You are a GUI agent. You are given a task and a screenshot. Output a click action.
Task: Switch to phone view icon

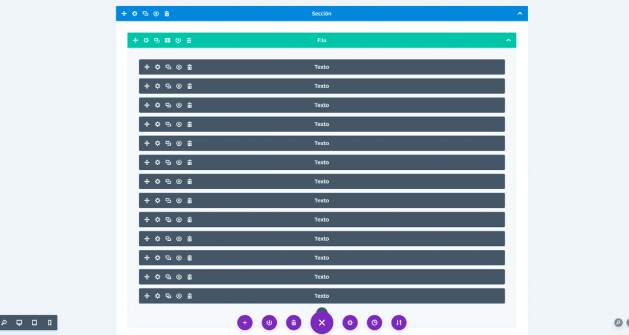click(50, 322)
